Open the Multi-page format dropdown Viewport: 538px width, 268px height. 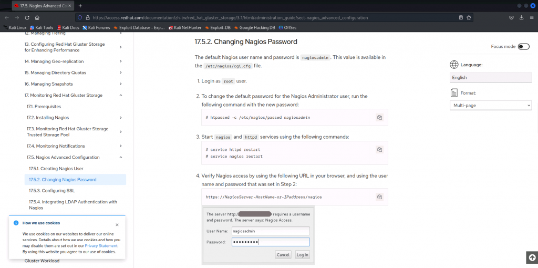tap(490, 105)
